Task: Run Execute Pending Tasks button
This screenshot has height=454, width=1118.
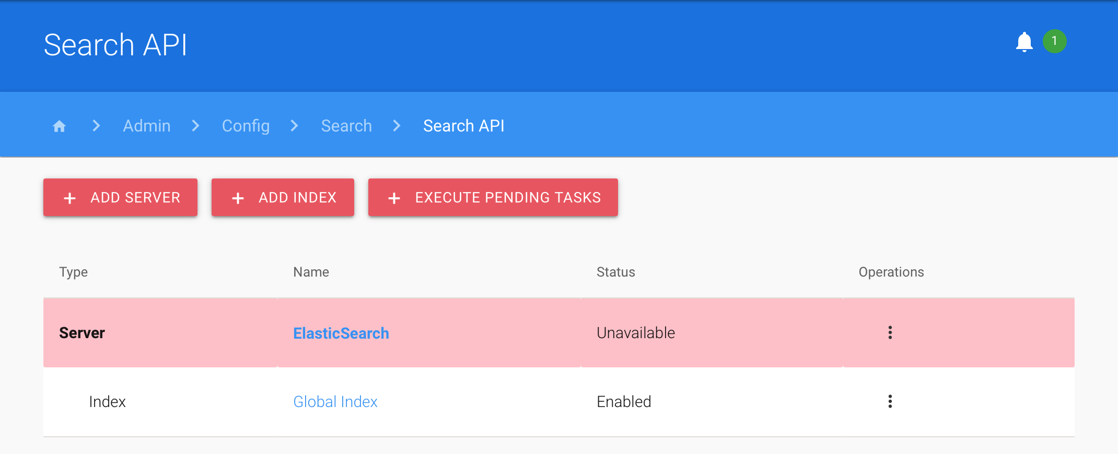Action: click(x=493, y=197)
